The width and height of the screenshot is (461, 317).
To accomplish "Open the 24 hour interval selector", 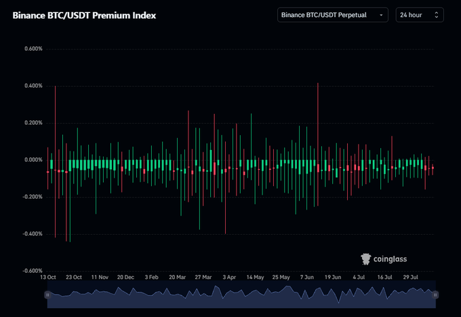I will pyautogui.click(x=420, y=15).
